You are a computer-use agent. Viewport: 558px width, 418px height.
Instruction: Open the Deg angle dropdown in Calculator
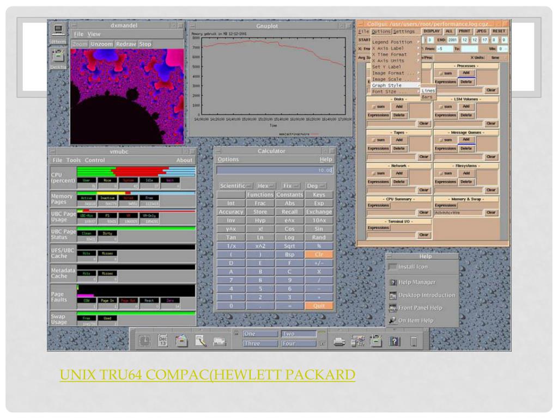(x=316, y=186)
